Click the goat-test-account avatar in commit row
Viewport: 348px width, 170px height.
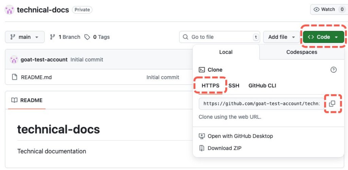point(14,59)
